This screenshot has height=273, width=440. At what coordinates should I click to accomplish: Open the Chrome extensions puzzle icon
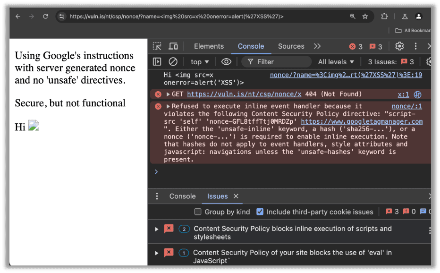click(384, 16)
